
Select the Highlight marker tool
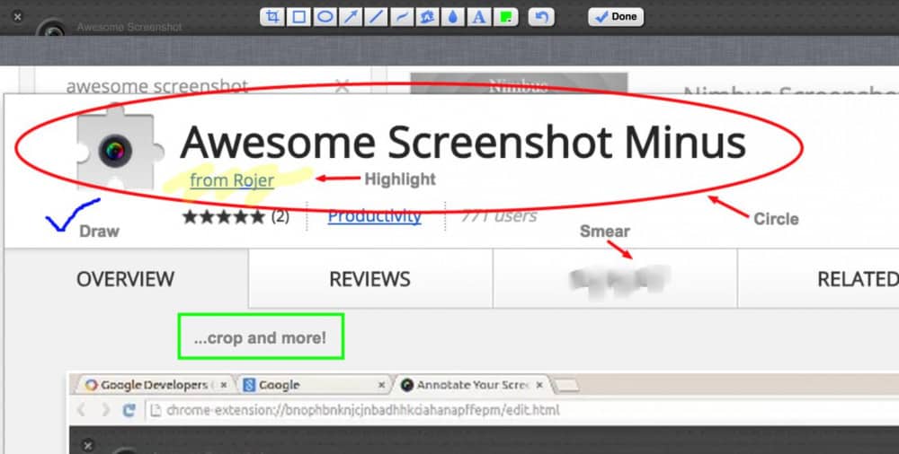coord(427,17)
